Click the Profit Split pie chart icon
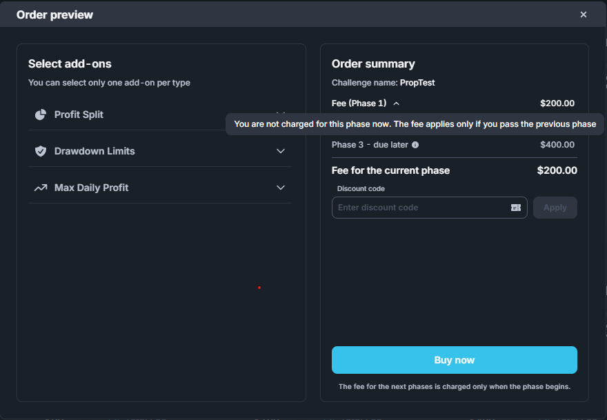607x420 pixels. 41,114
